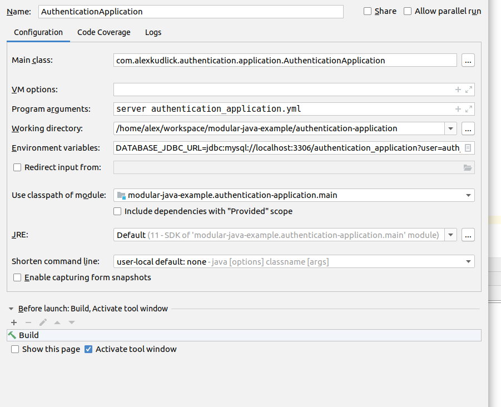Screen dimensions: 501x407
Task: Remove the selected Before launch task
Action: 28,322
